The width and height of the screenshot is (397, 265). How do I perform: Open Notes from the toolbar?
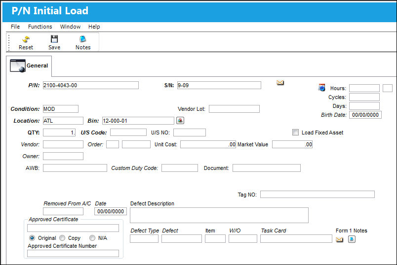click(x=83, y=39)
